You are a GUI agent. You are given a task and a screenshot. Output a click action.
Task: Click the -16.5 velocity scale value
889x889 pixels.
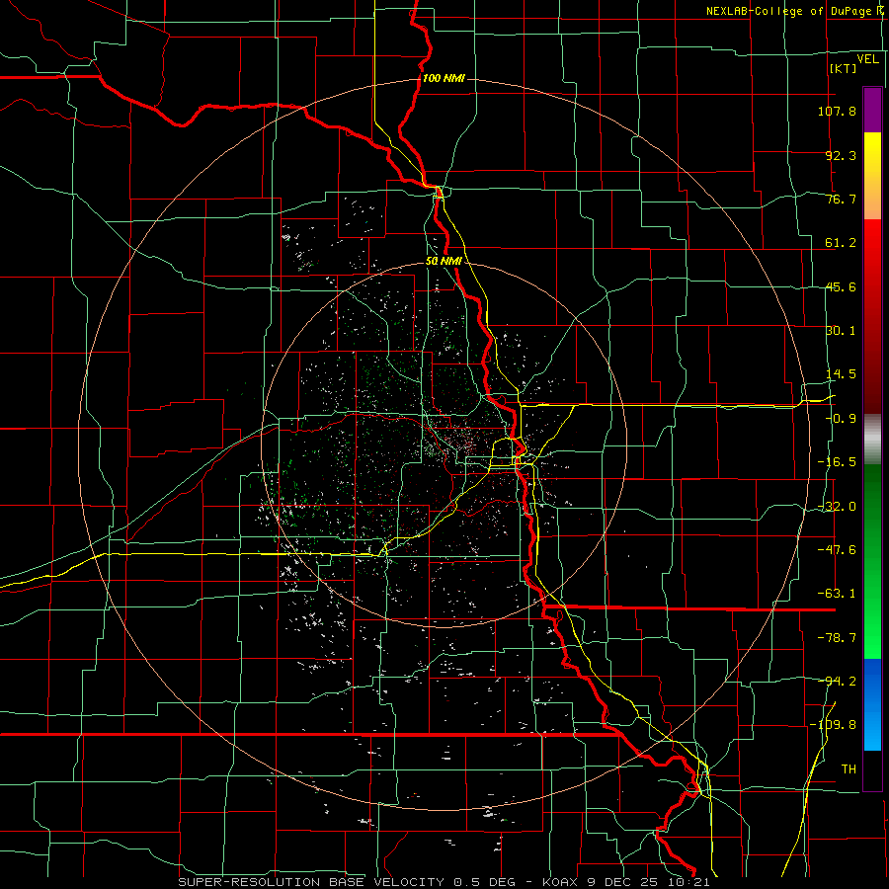point(837,462)
